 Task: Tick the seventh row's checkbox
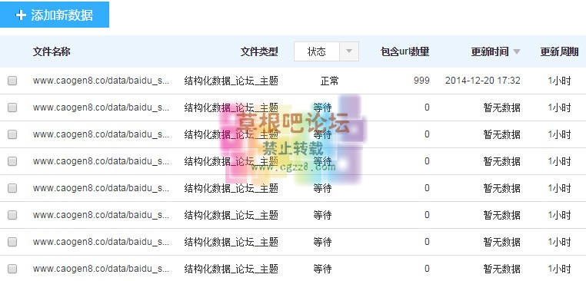pyautogui.click(x=12, y=242)
